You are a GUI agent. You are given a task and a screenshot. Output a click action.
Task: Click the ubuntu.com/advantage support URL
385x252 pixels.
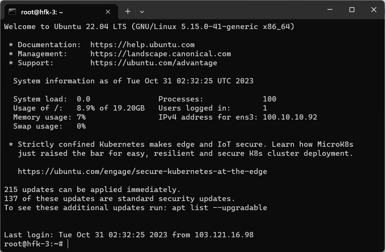(x=154, y=63)
